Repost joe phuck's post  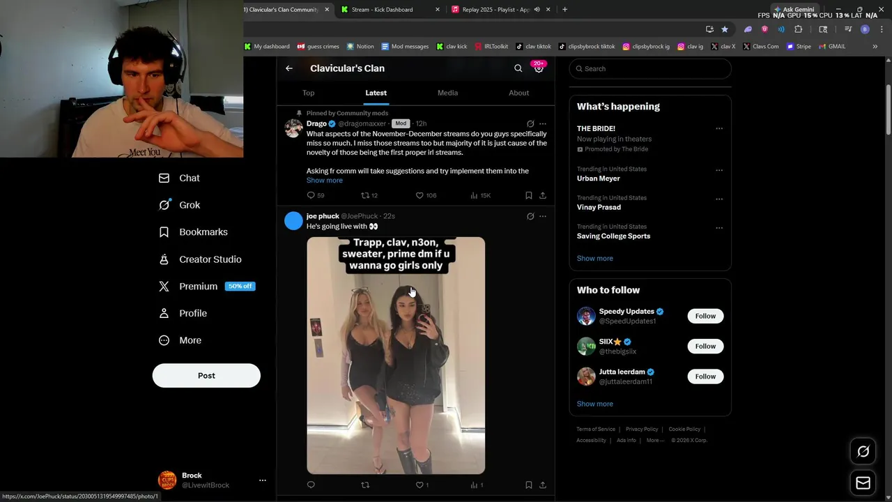364,485
